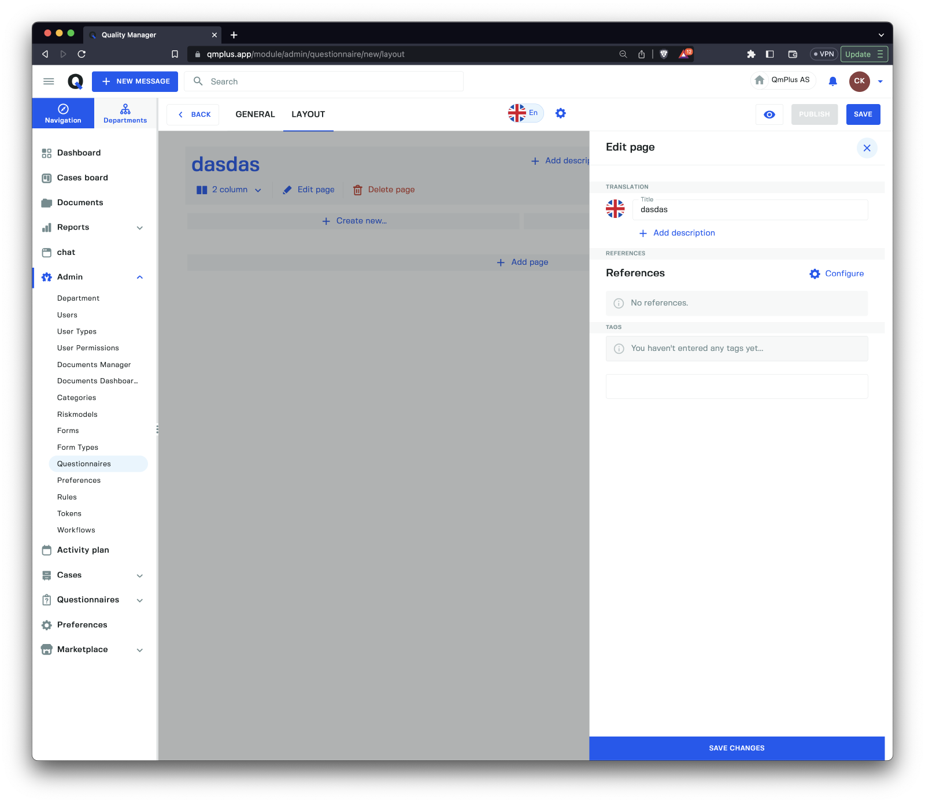Click the settings gear next to language
The image size is (925, 803).
click(560, 113)
